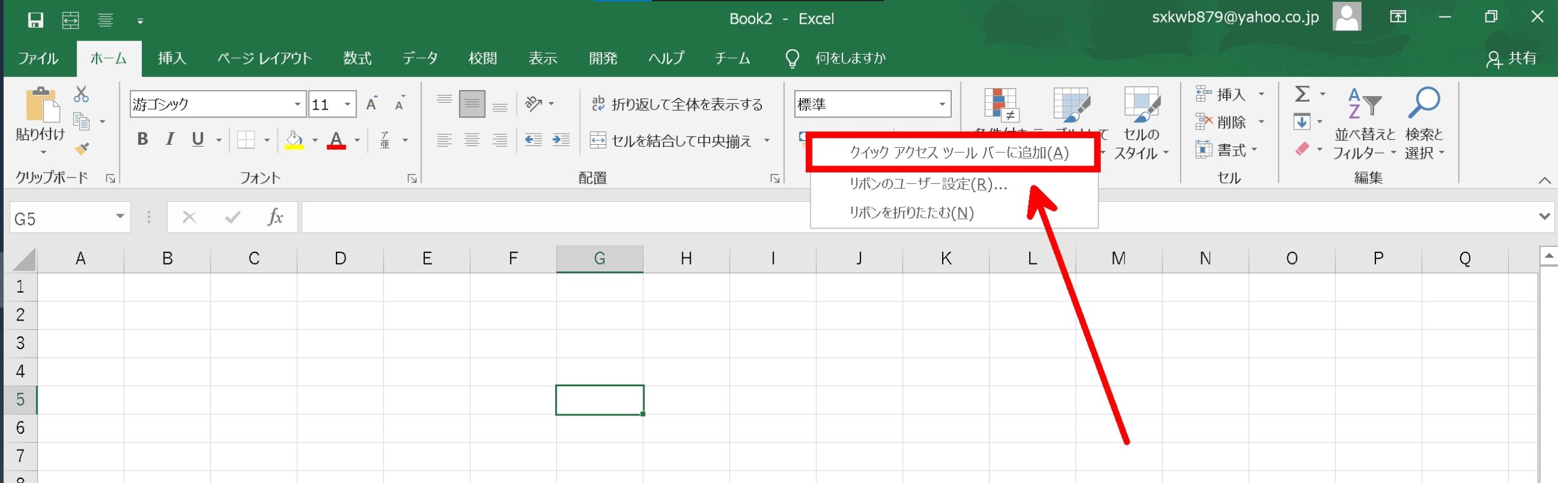Viewport: 1558px width, 483px height.
Task: Click 検索と選択 magnifier icon
Action: tap(1424, 103)
